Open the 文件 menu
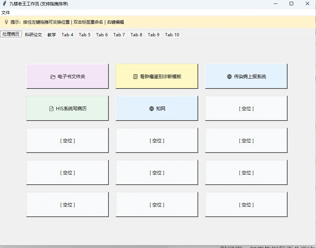Image resolution: width=316 pixels, height=248 pixels. (x=6, y=13)
